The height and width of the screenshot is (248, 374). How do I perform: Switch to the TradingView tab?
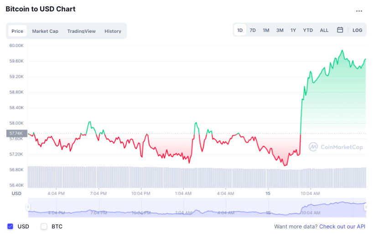(81, 31)
